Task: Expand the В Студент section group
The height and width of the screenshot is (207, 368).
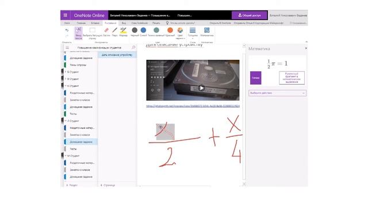Action: (66, 79)
